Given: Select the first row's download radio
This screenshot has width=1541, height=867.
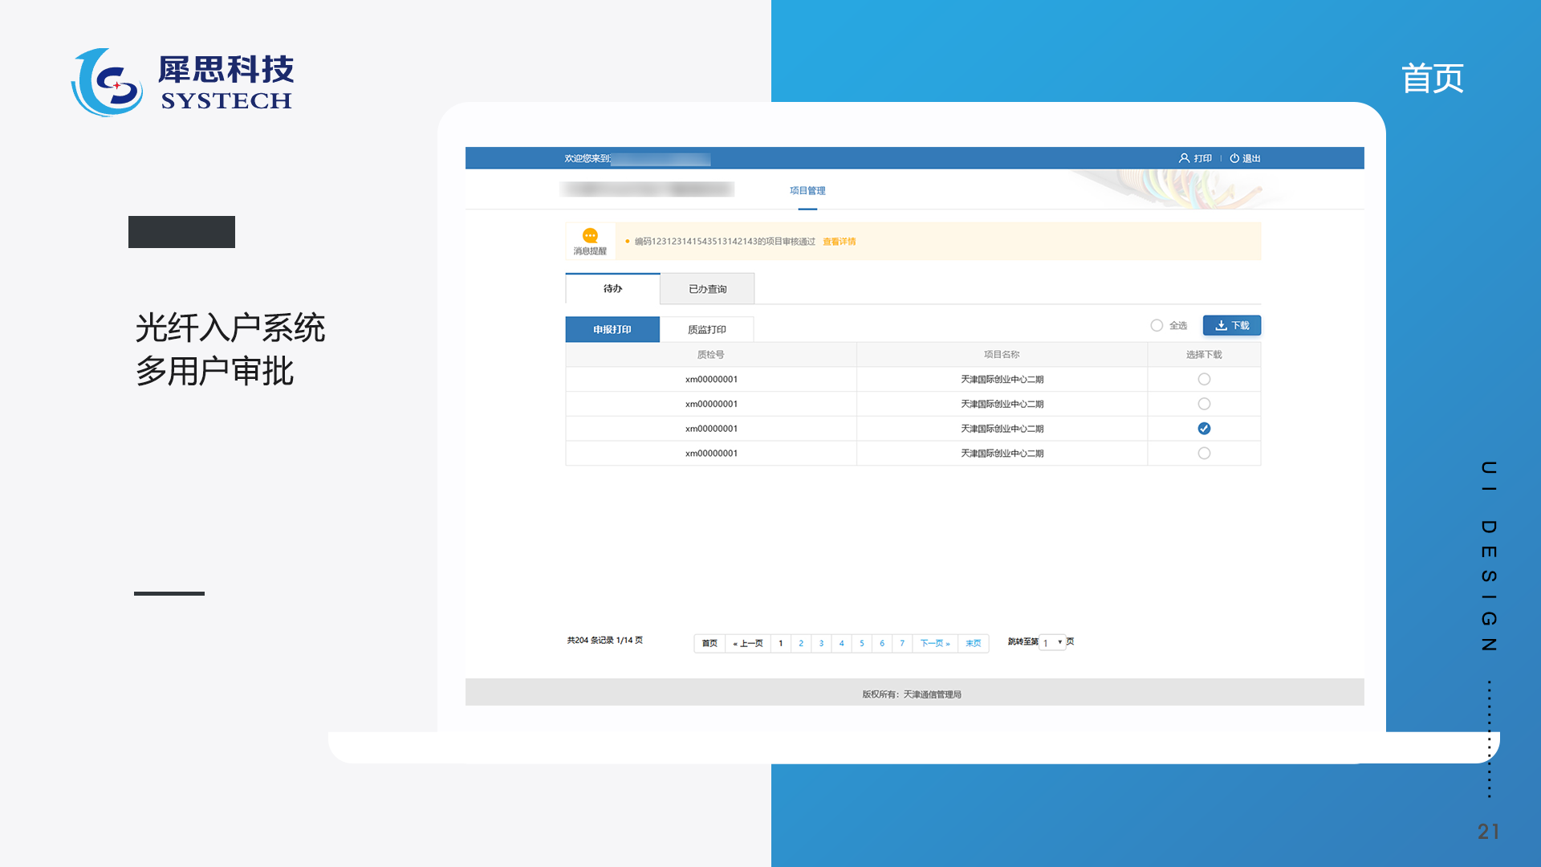Looking at the screenshot, I should click(x=1204, y=379).
